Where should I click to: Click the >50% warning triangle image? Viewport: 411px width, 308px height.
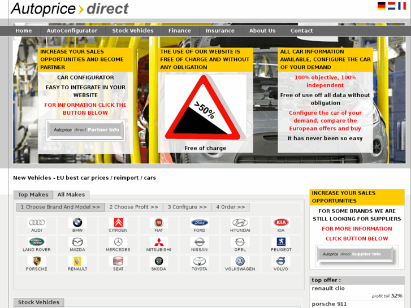(205, 107)
